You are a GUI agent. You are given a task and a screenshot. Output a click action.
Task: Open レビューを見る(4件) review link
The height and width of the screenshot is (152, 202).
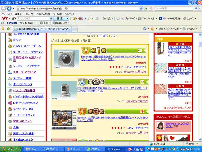[x=138, y=128]
